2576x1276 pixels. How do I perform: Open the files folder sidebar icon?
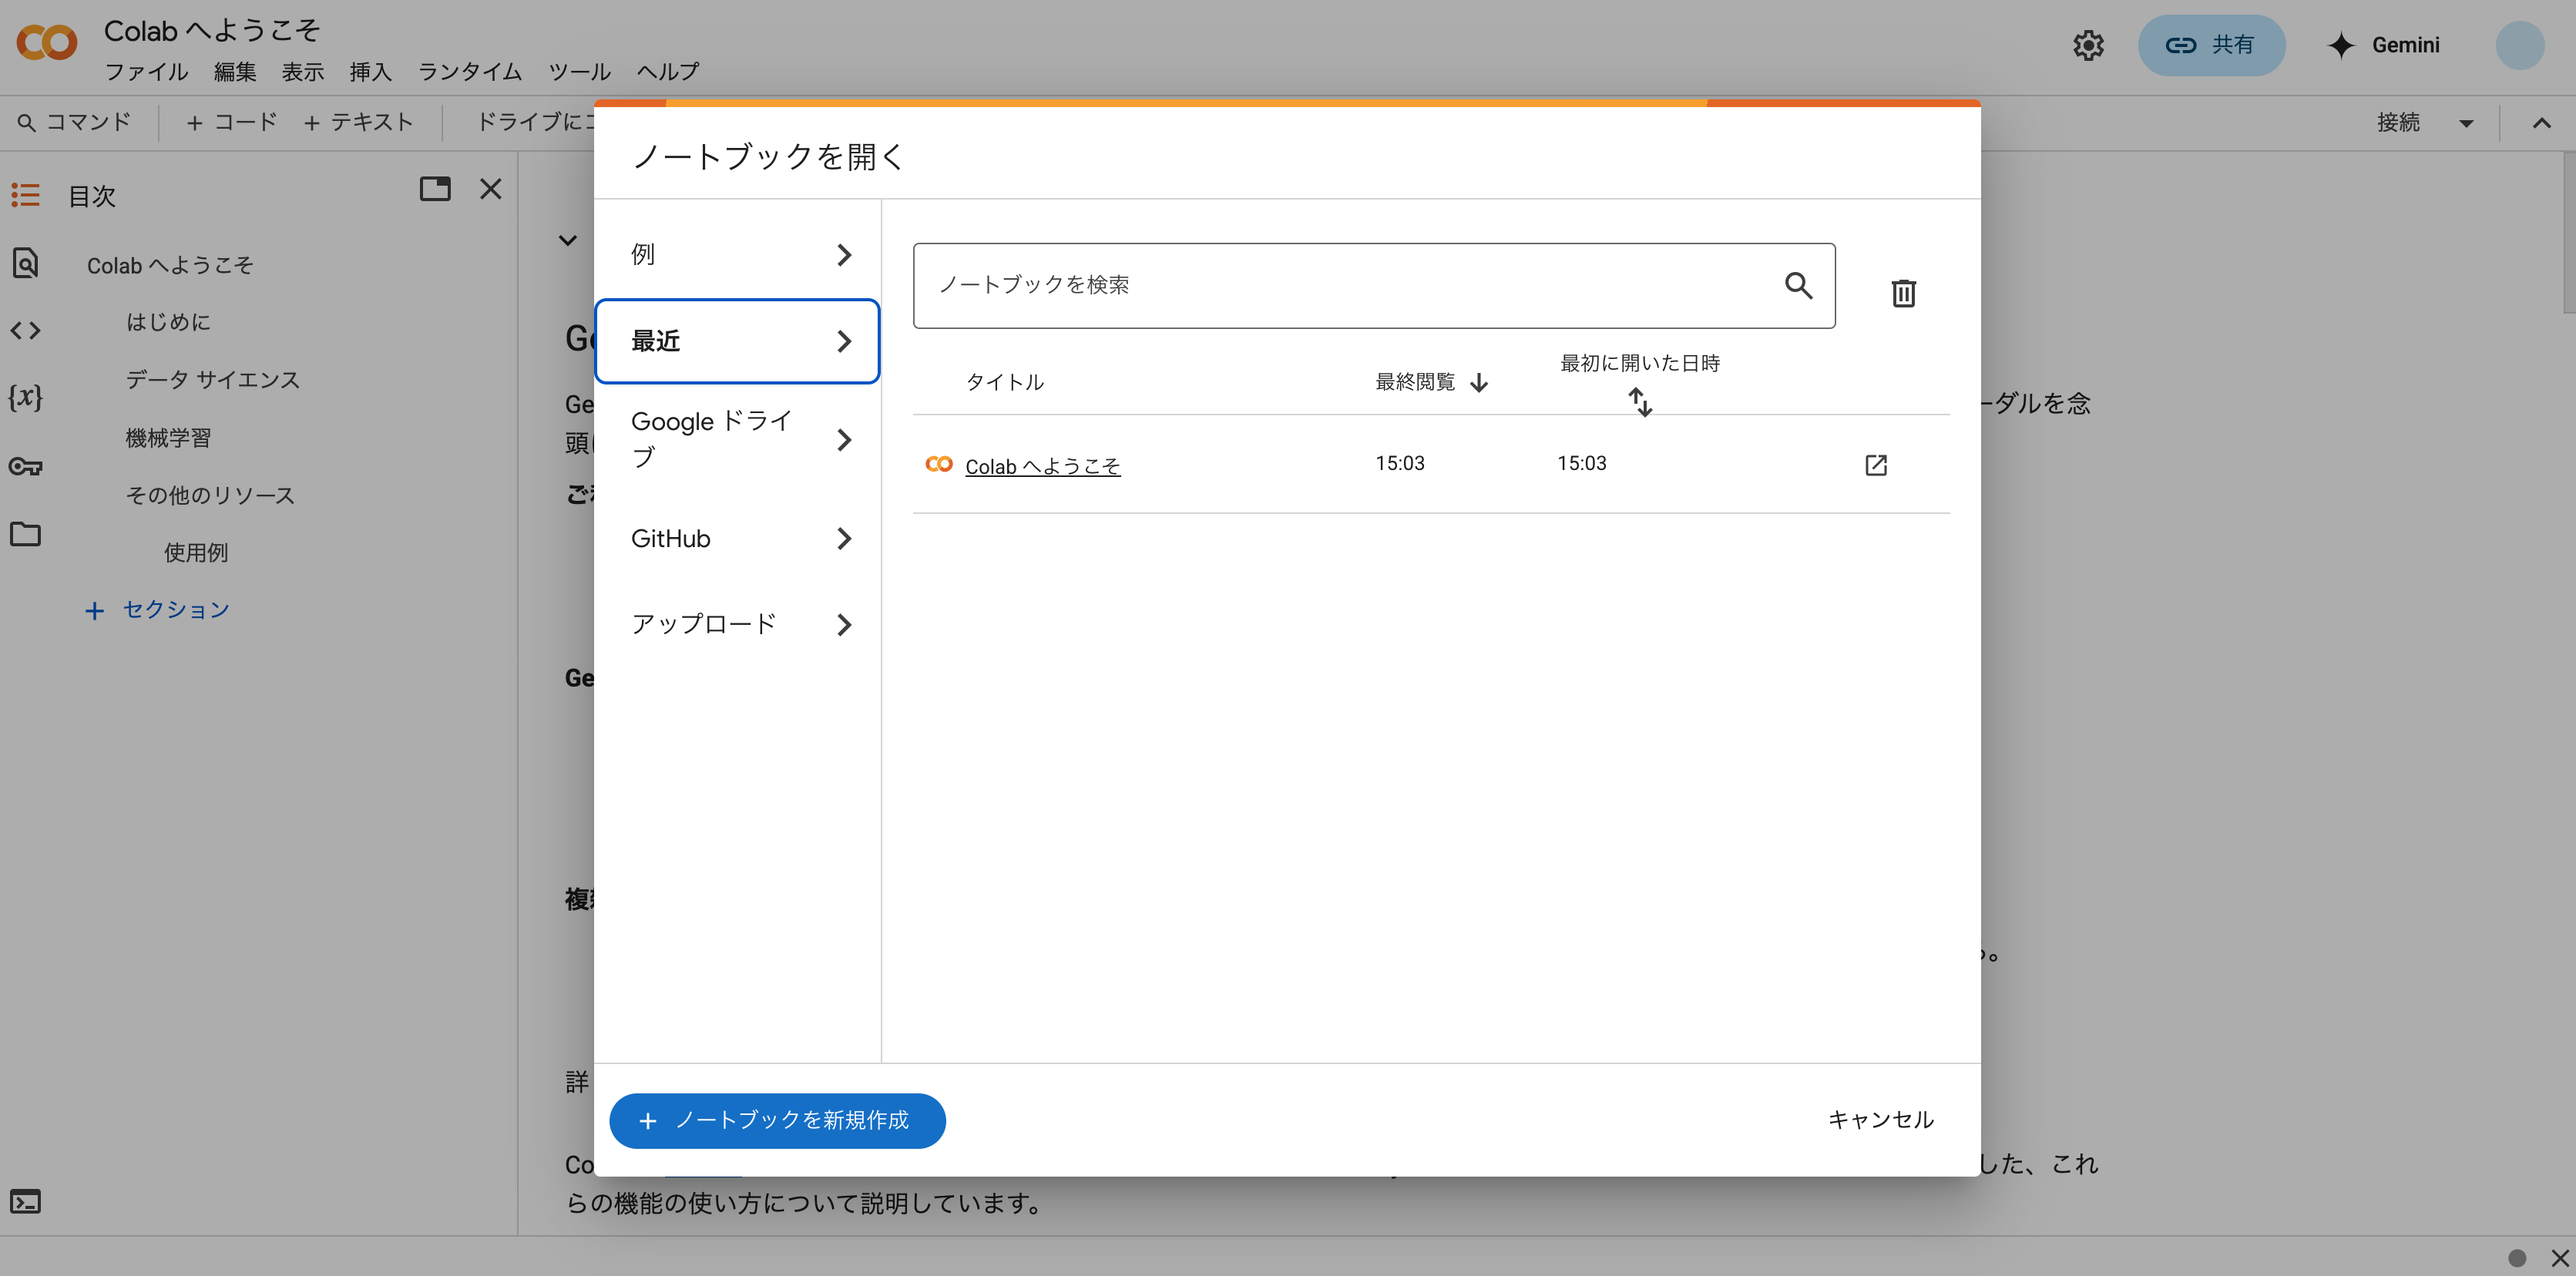tap(25, 534)
